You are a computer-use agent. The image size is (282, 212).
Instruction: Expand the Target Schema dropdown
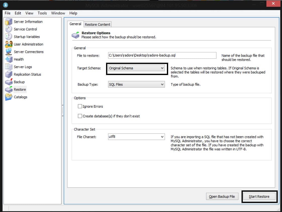point(136,68)
